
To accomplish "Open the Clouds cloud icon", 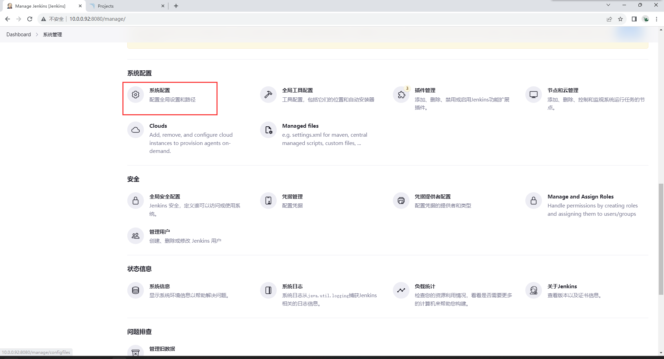I will click(x=136, y=130).
